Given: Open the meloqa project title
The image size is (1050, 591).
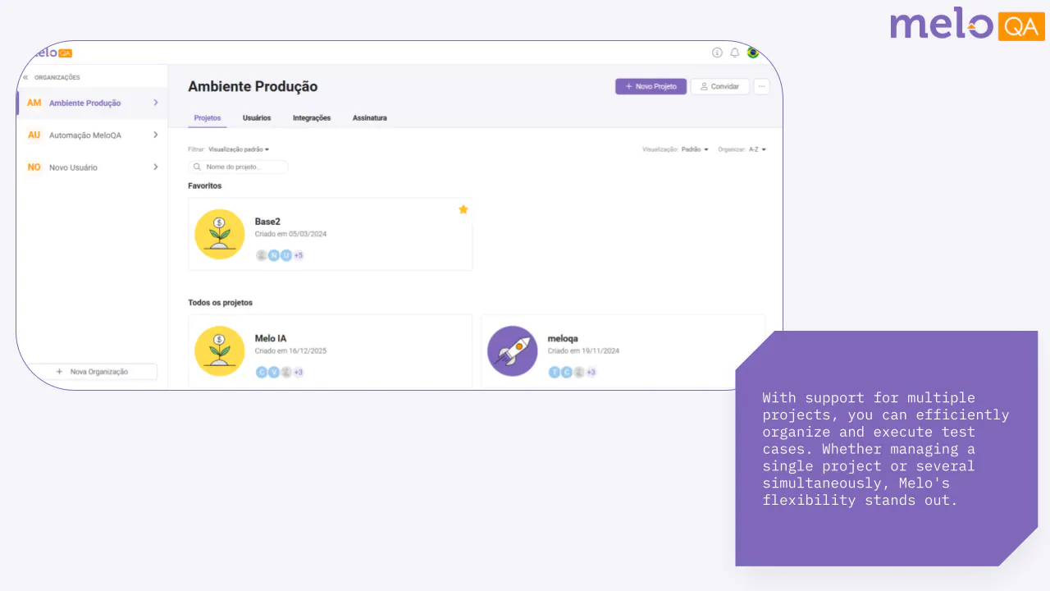Looking at the screenshot, I should tap(563, 338).
